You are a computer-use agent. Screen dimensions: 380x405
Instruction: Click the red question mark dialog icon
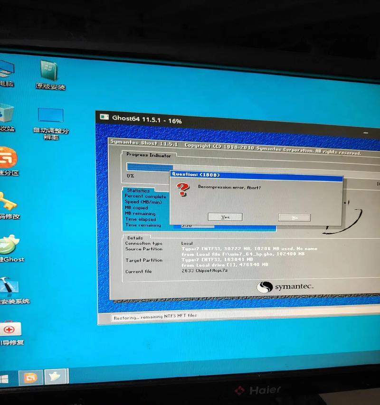pos(183,189)
